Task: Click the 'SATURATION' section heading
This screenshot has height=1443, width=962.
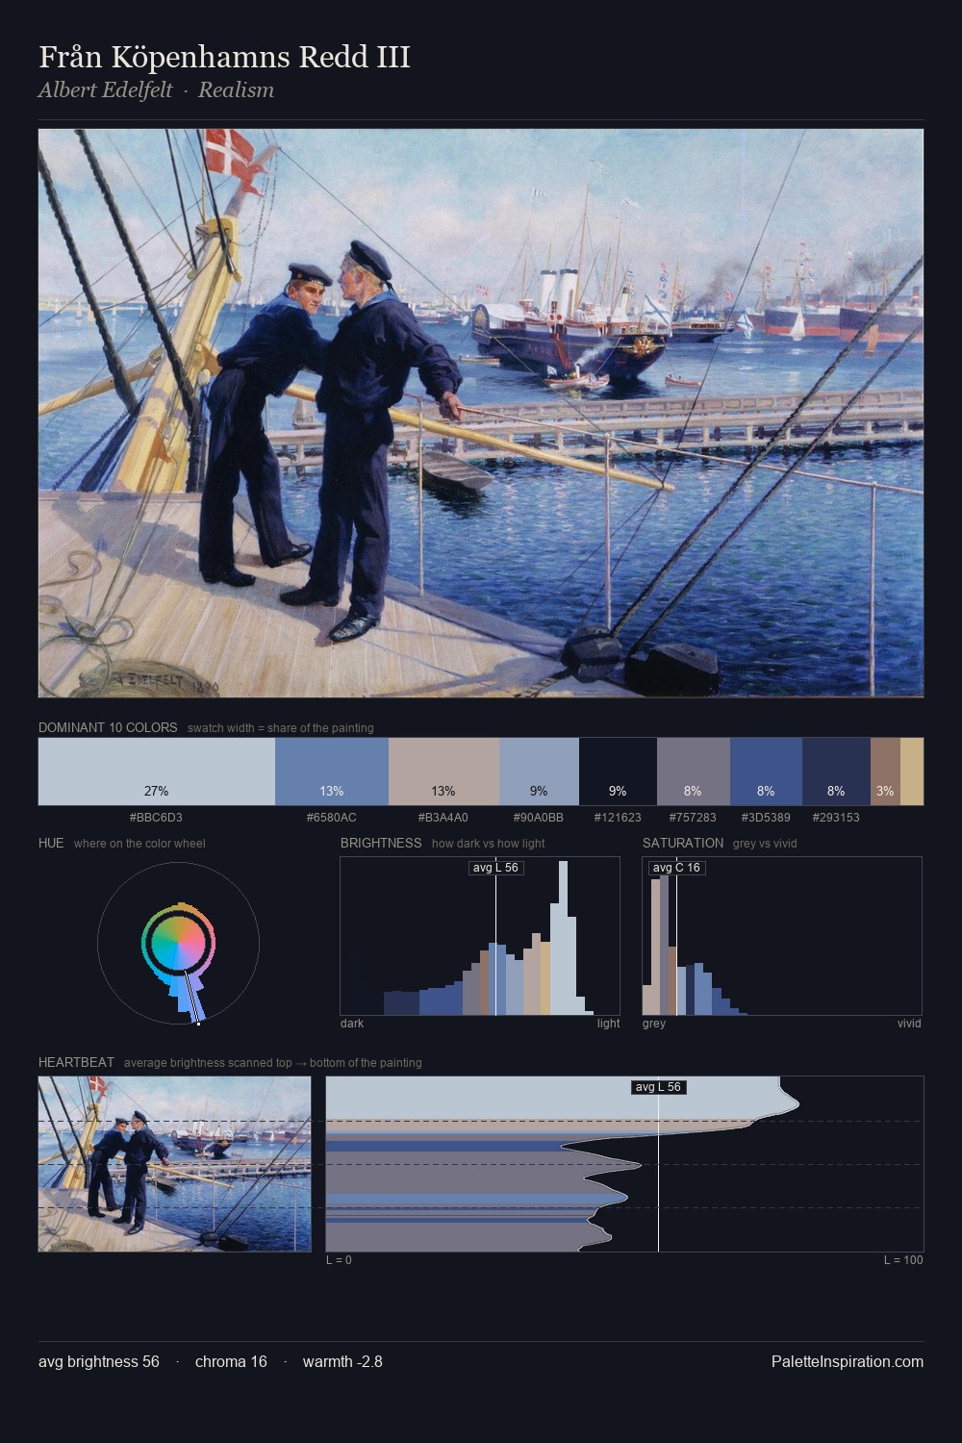Action: [683, 844]
